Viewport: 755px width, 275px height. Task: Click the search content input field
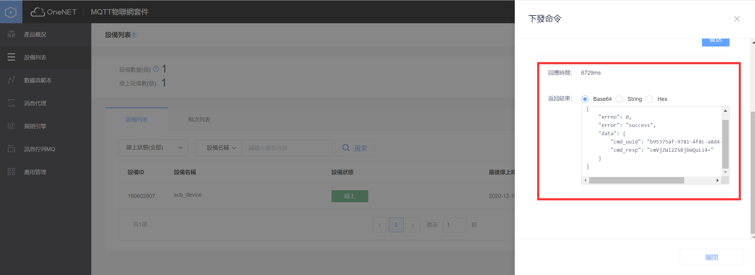click(287, 148)
